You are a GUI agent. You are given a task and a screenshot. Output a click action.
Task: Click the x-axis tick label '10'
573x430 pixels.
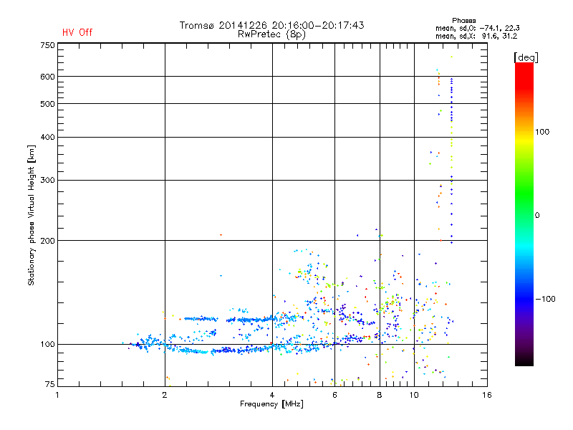(414, 395)
